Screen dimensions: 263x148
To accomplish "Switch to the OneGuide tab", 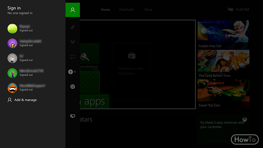I will click(126, 9).
